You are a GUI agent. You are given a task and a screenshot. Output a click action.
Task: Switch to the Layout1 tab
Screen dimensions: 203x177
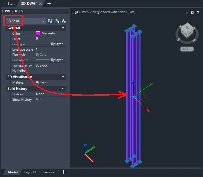tap(30, 172)
